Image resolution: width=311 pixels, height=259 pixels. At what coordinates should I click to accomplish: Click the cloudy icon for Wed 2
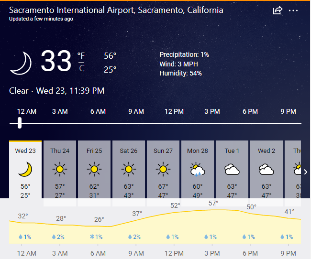267,169
